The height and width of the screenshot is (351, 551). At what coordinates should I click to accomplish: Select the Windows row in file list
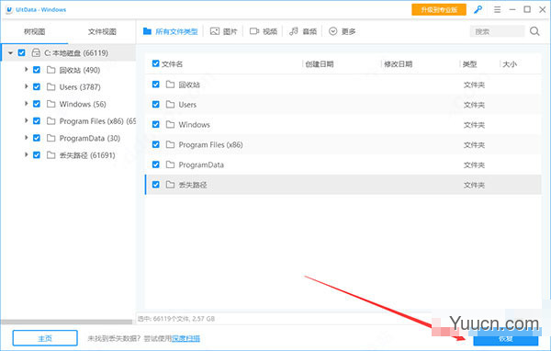tap(343, 124)
